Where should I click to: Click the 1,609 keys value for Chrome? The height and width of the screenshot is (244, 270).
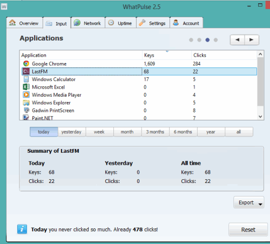click(150, 64)
